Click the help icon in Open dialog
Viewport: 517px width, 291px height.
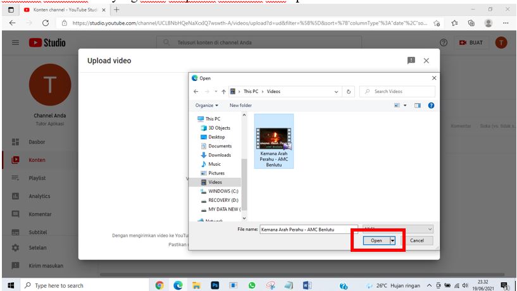(x=431, y=106)
